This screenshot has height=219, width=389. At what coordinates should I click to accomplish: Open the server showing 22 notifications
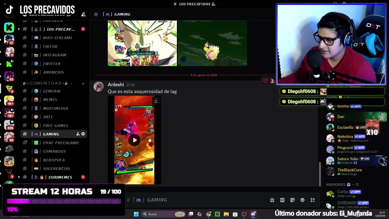(9, 76)
